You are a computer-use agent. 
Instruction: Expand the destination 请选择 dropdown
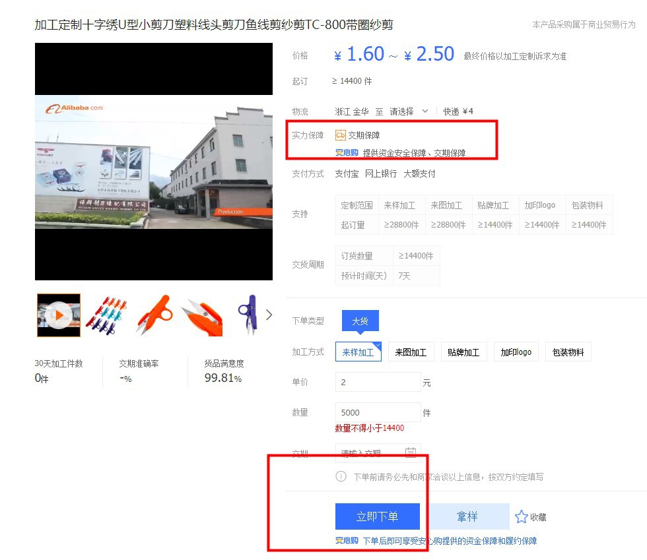point(409,111)
